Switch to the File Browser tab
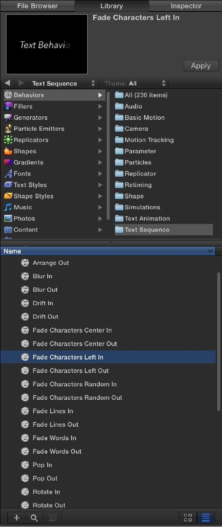This screenshot has width=222, height=527. pyautogui.click(x=37, y=6)
